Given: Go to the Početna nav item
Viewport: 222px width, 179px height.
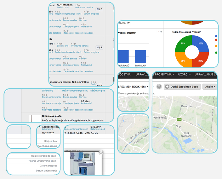Looking at the screenshot, I should [124, 75].
